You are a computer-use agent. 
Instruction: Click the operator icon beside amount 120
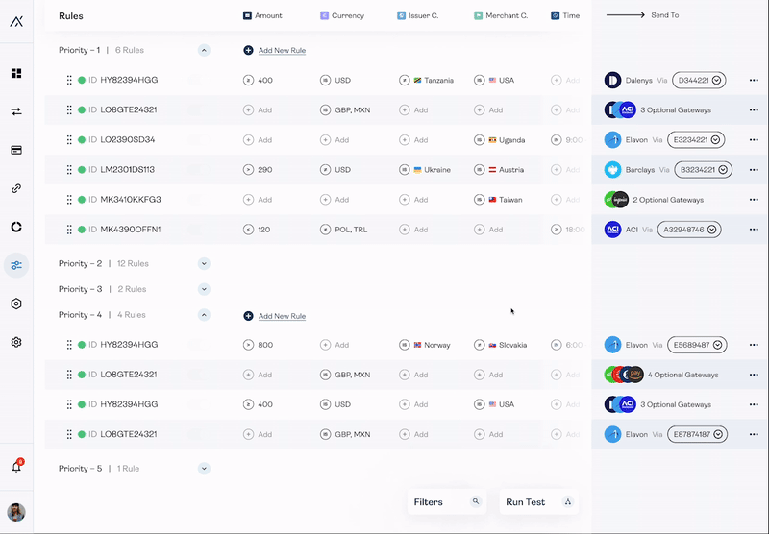pyautogui.click(x=249, y=230)
